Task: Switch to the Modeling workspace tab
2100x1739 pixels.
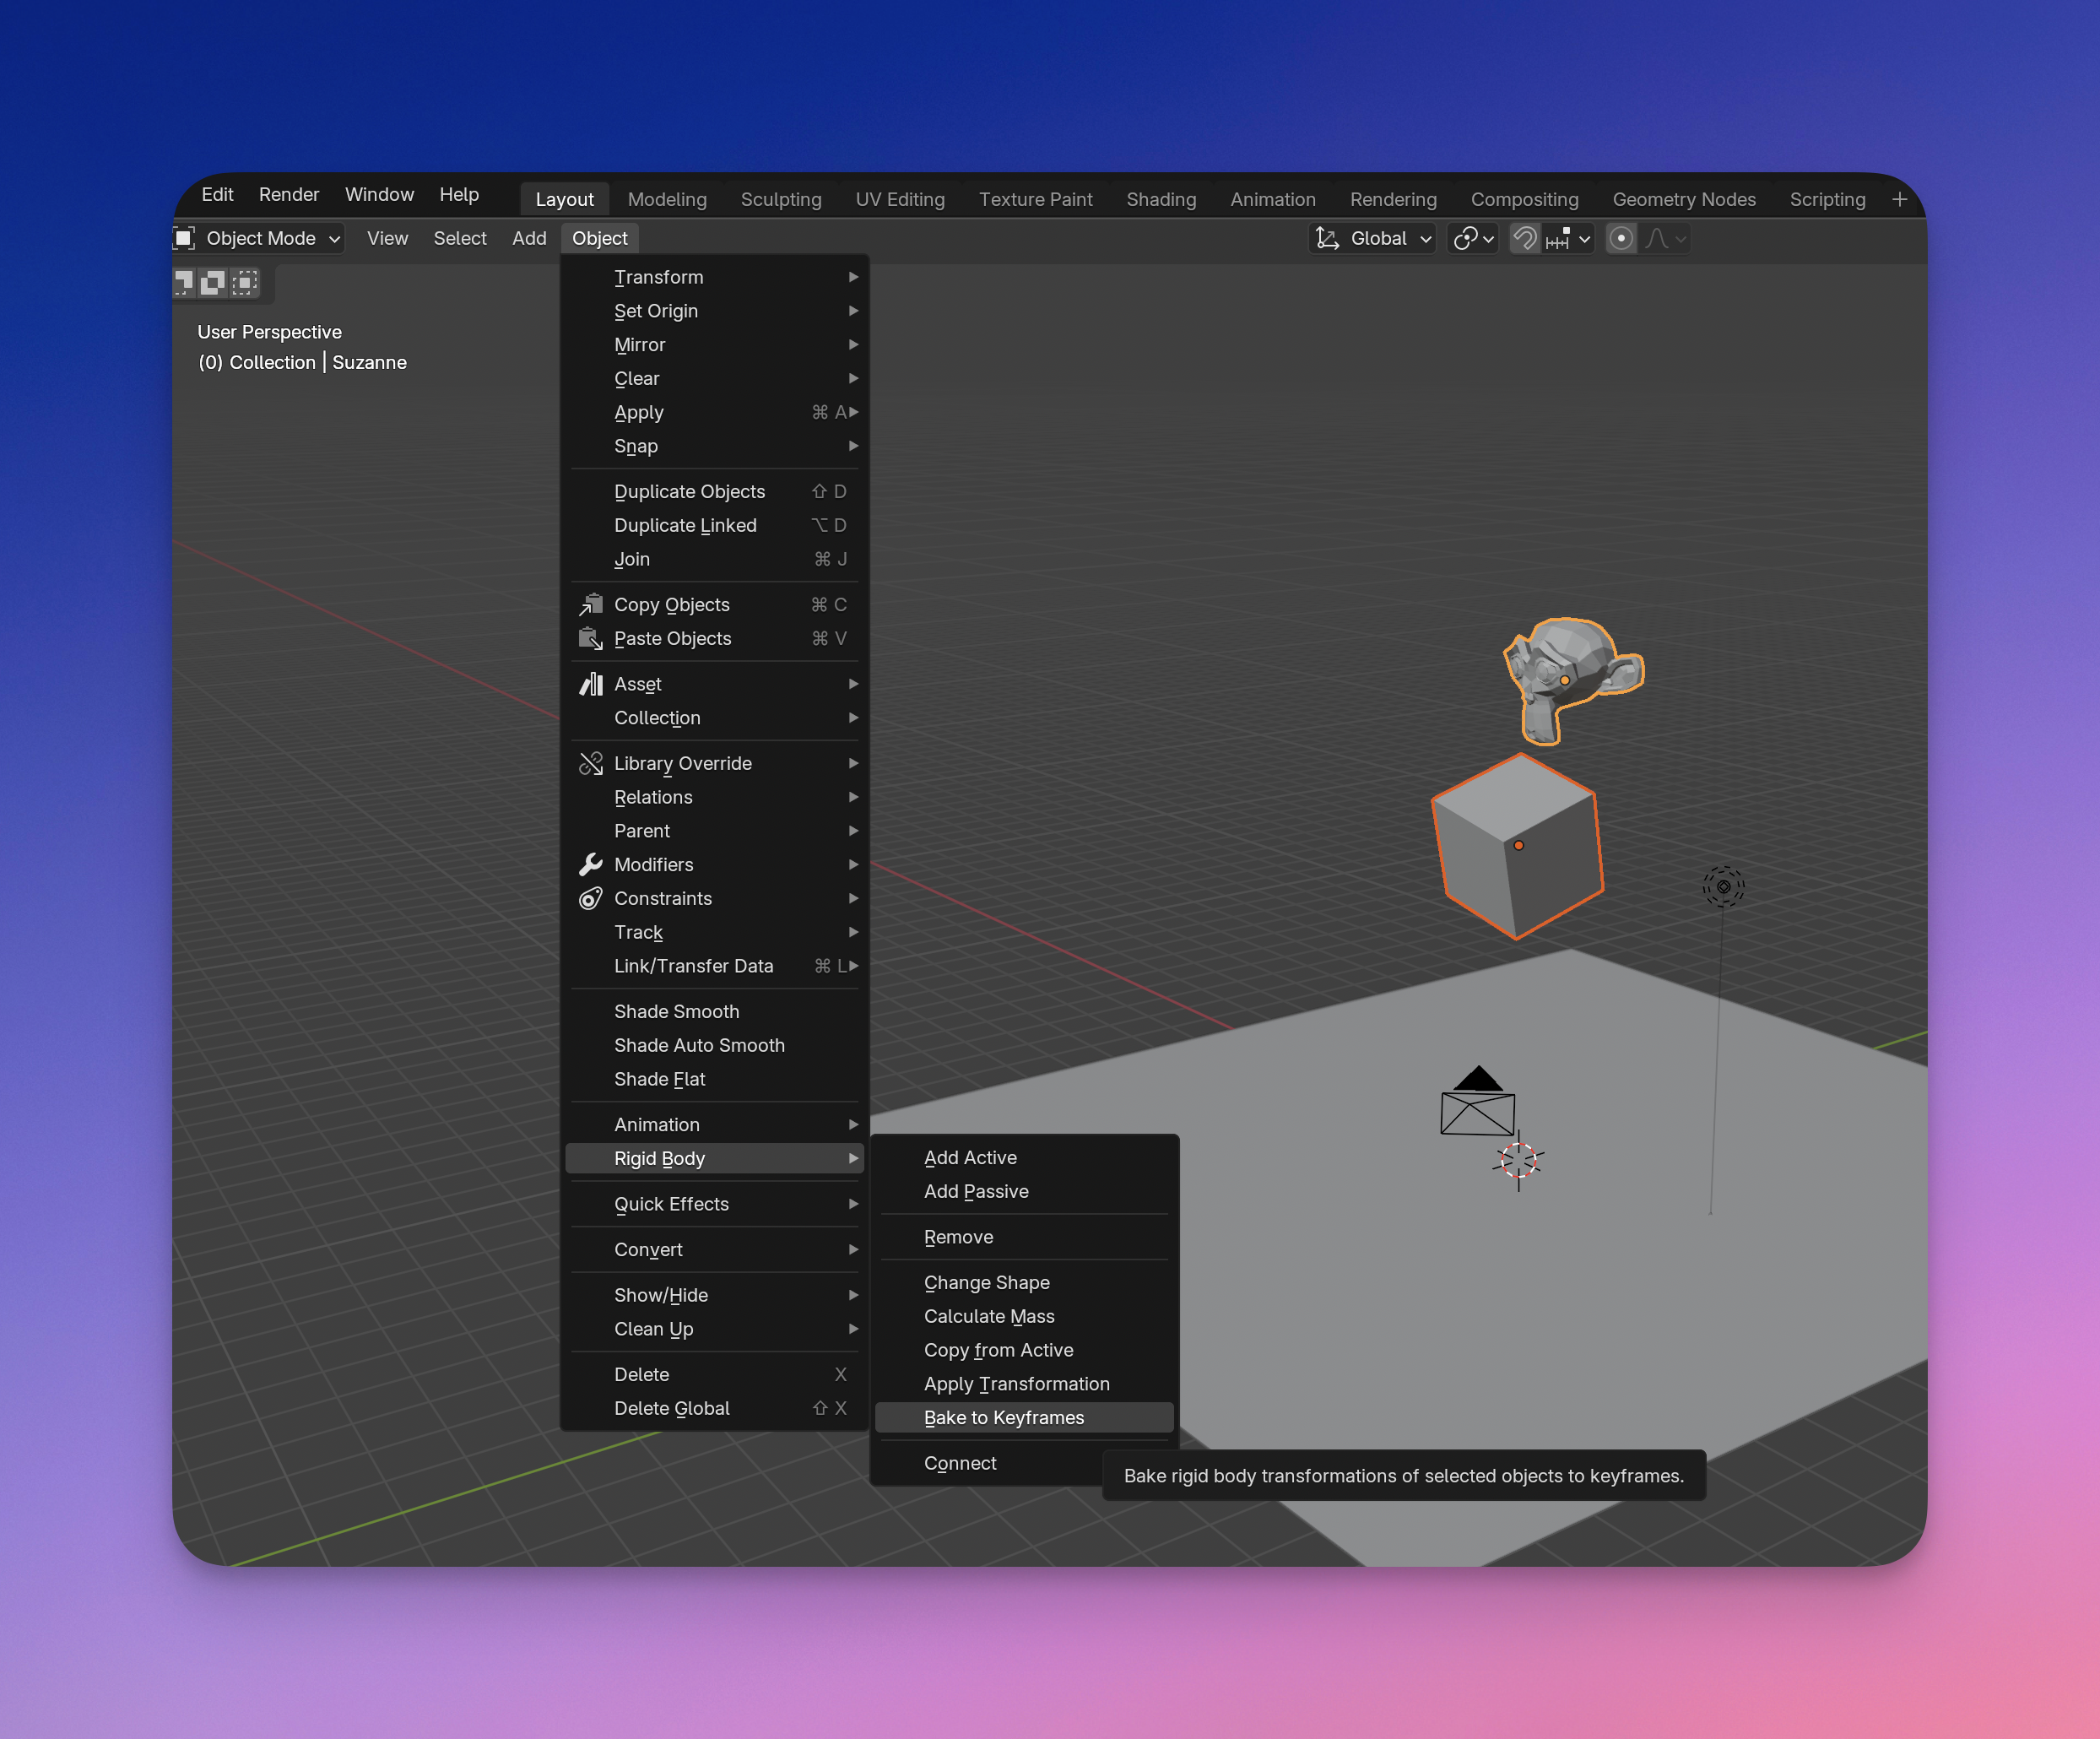Action: 667,199
